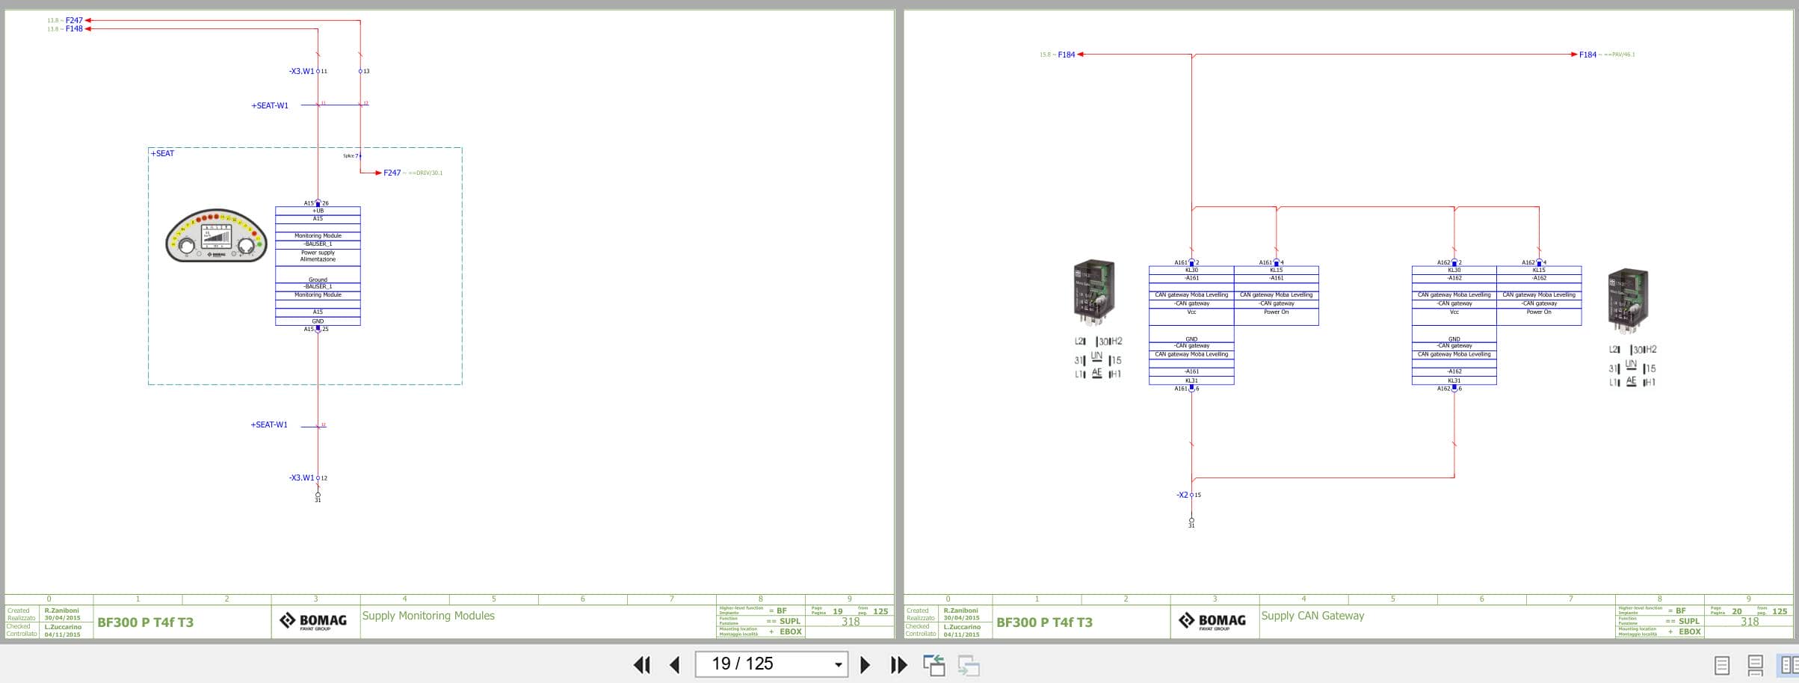Jump to the first page
Screen dimensions: 1799x683
pos(642,664)
